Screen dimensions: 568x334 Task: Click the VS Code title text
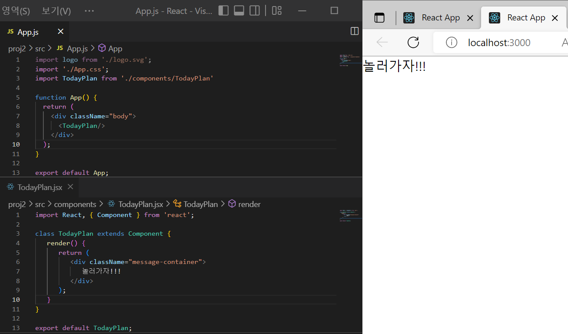point(174,11)
